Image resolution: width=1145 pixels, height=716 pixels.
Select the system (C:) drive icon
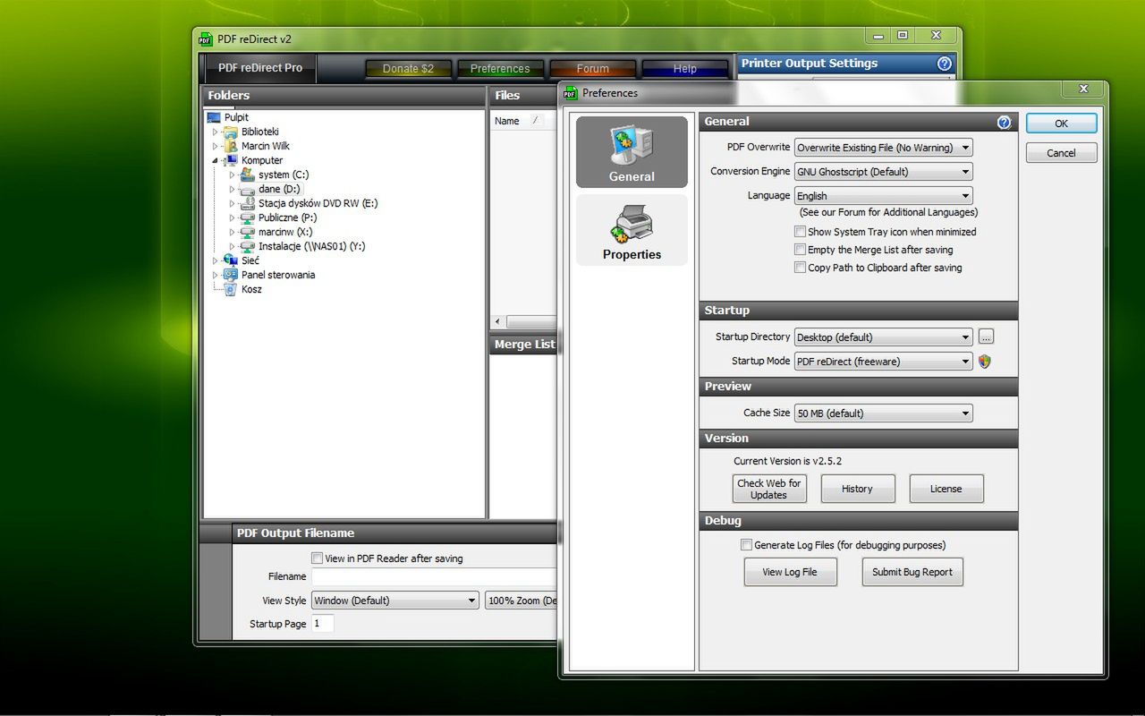pos(248,175)
